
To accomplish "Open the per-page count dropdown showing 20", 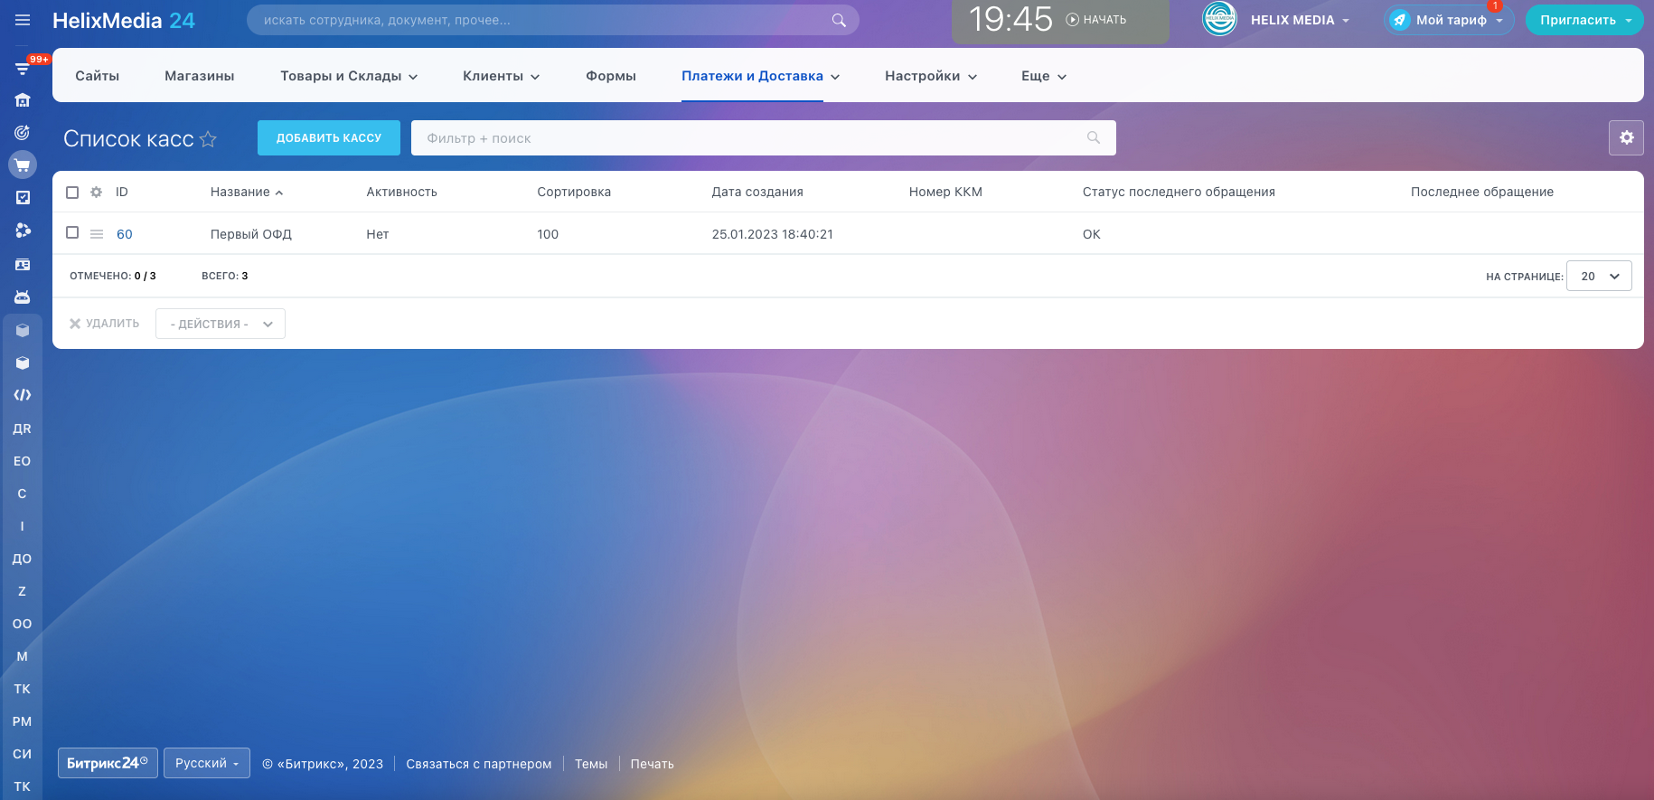I will tap(1598, 276).
